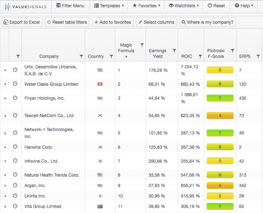
Task: Select Earnings Yield value 290,66 %
Action: 158,161
